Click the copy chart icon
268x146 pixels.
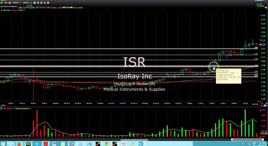[x=41, y=3]
